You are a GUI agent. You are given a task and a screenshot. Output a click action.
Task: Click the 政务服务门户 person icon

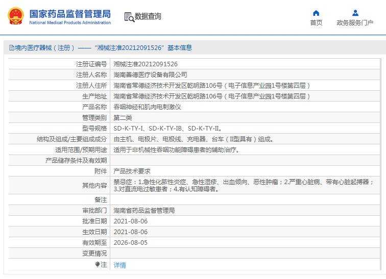coord(355,13)
